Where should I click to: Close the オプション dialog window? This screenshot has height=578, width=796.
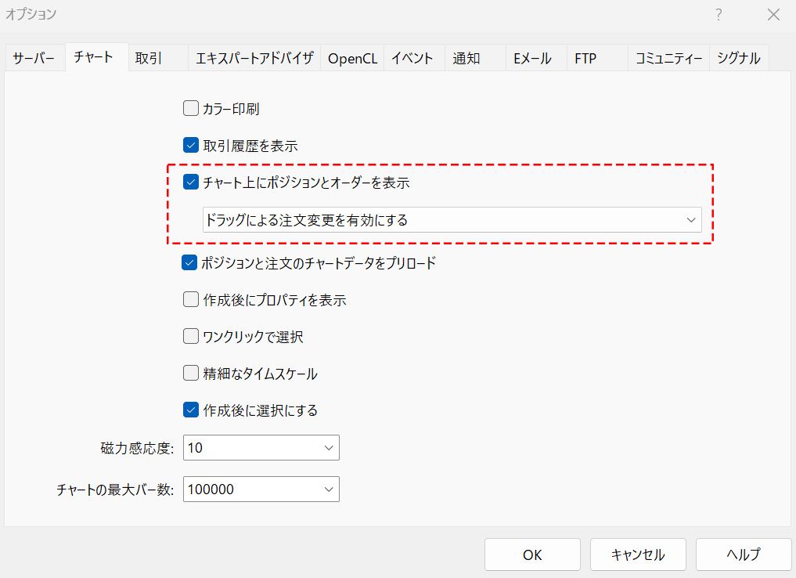pyautogui.click(x=773, y=15)
